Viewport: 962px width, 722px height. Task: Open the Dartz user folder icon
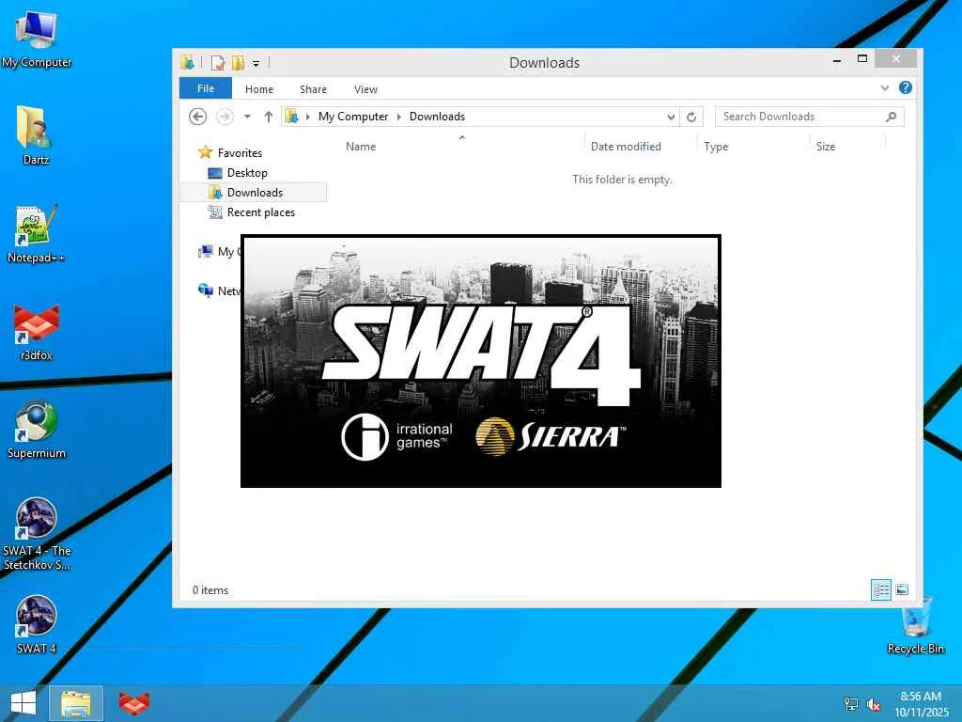point(36,135)
